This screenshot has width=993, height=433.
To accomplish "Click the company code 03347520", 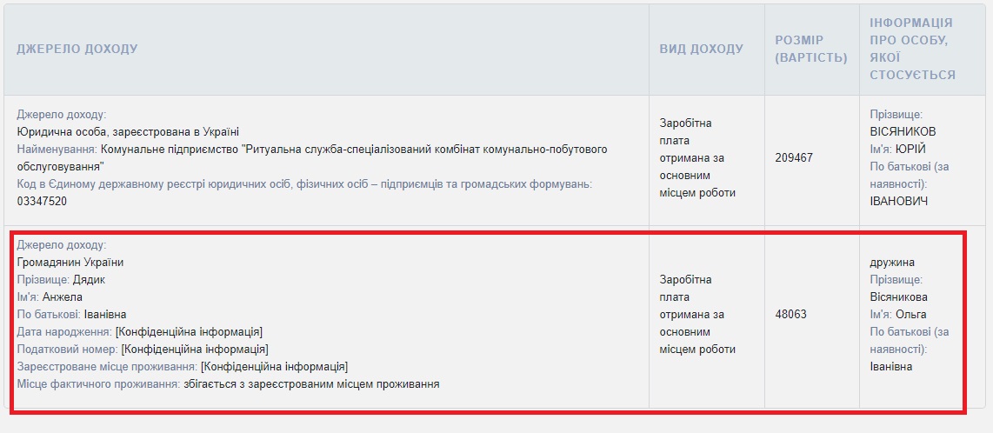I will (x=42, y=202).
